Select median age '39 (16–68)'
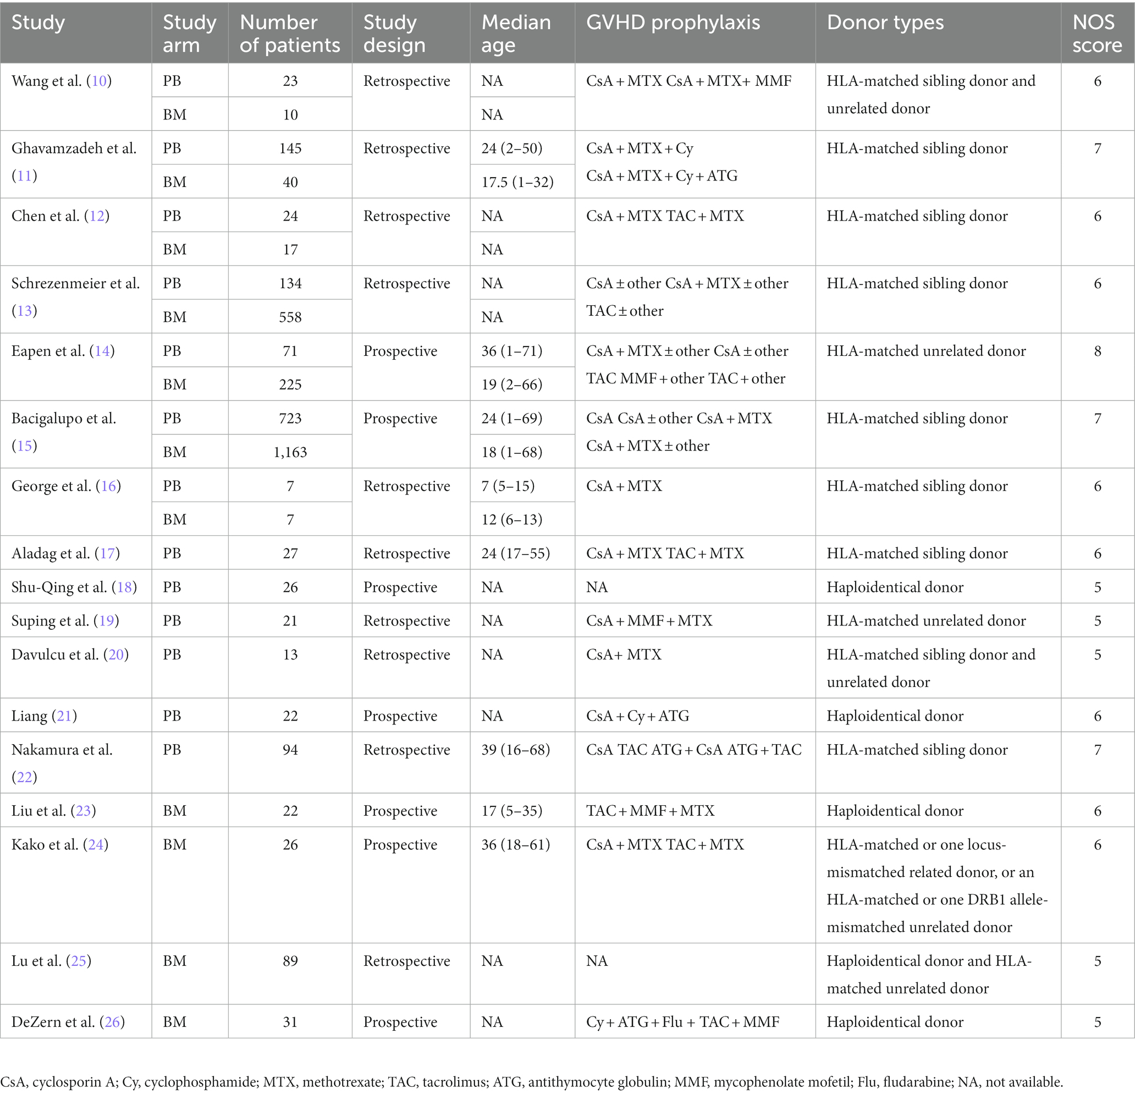The height and width of the screenshot is (1094, 1135). [515, 750]
